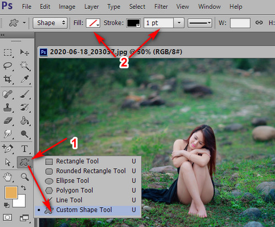The height and width of the screenshot is (227, 275).
Task: Select the Path Selection arrow tool
Action: point(8,163)
